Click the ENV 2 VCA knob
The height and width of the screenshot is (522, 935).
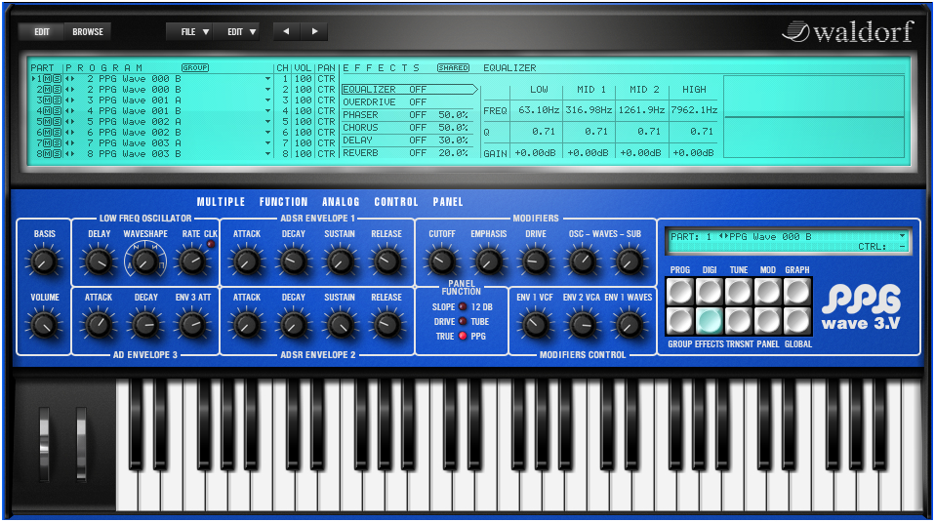click(582, 324)
